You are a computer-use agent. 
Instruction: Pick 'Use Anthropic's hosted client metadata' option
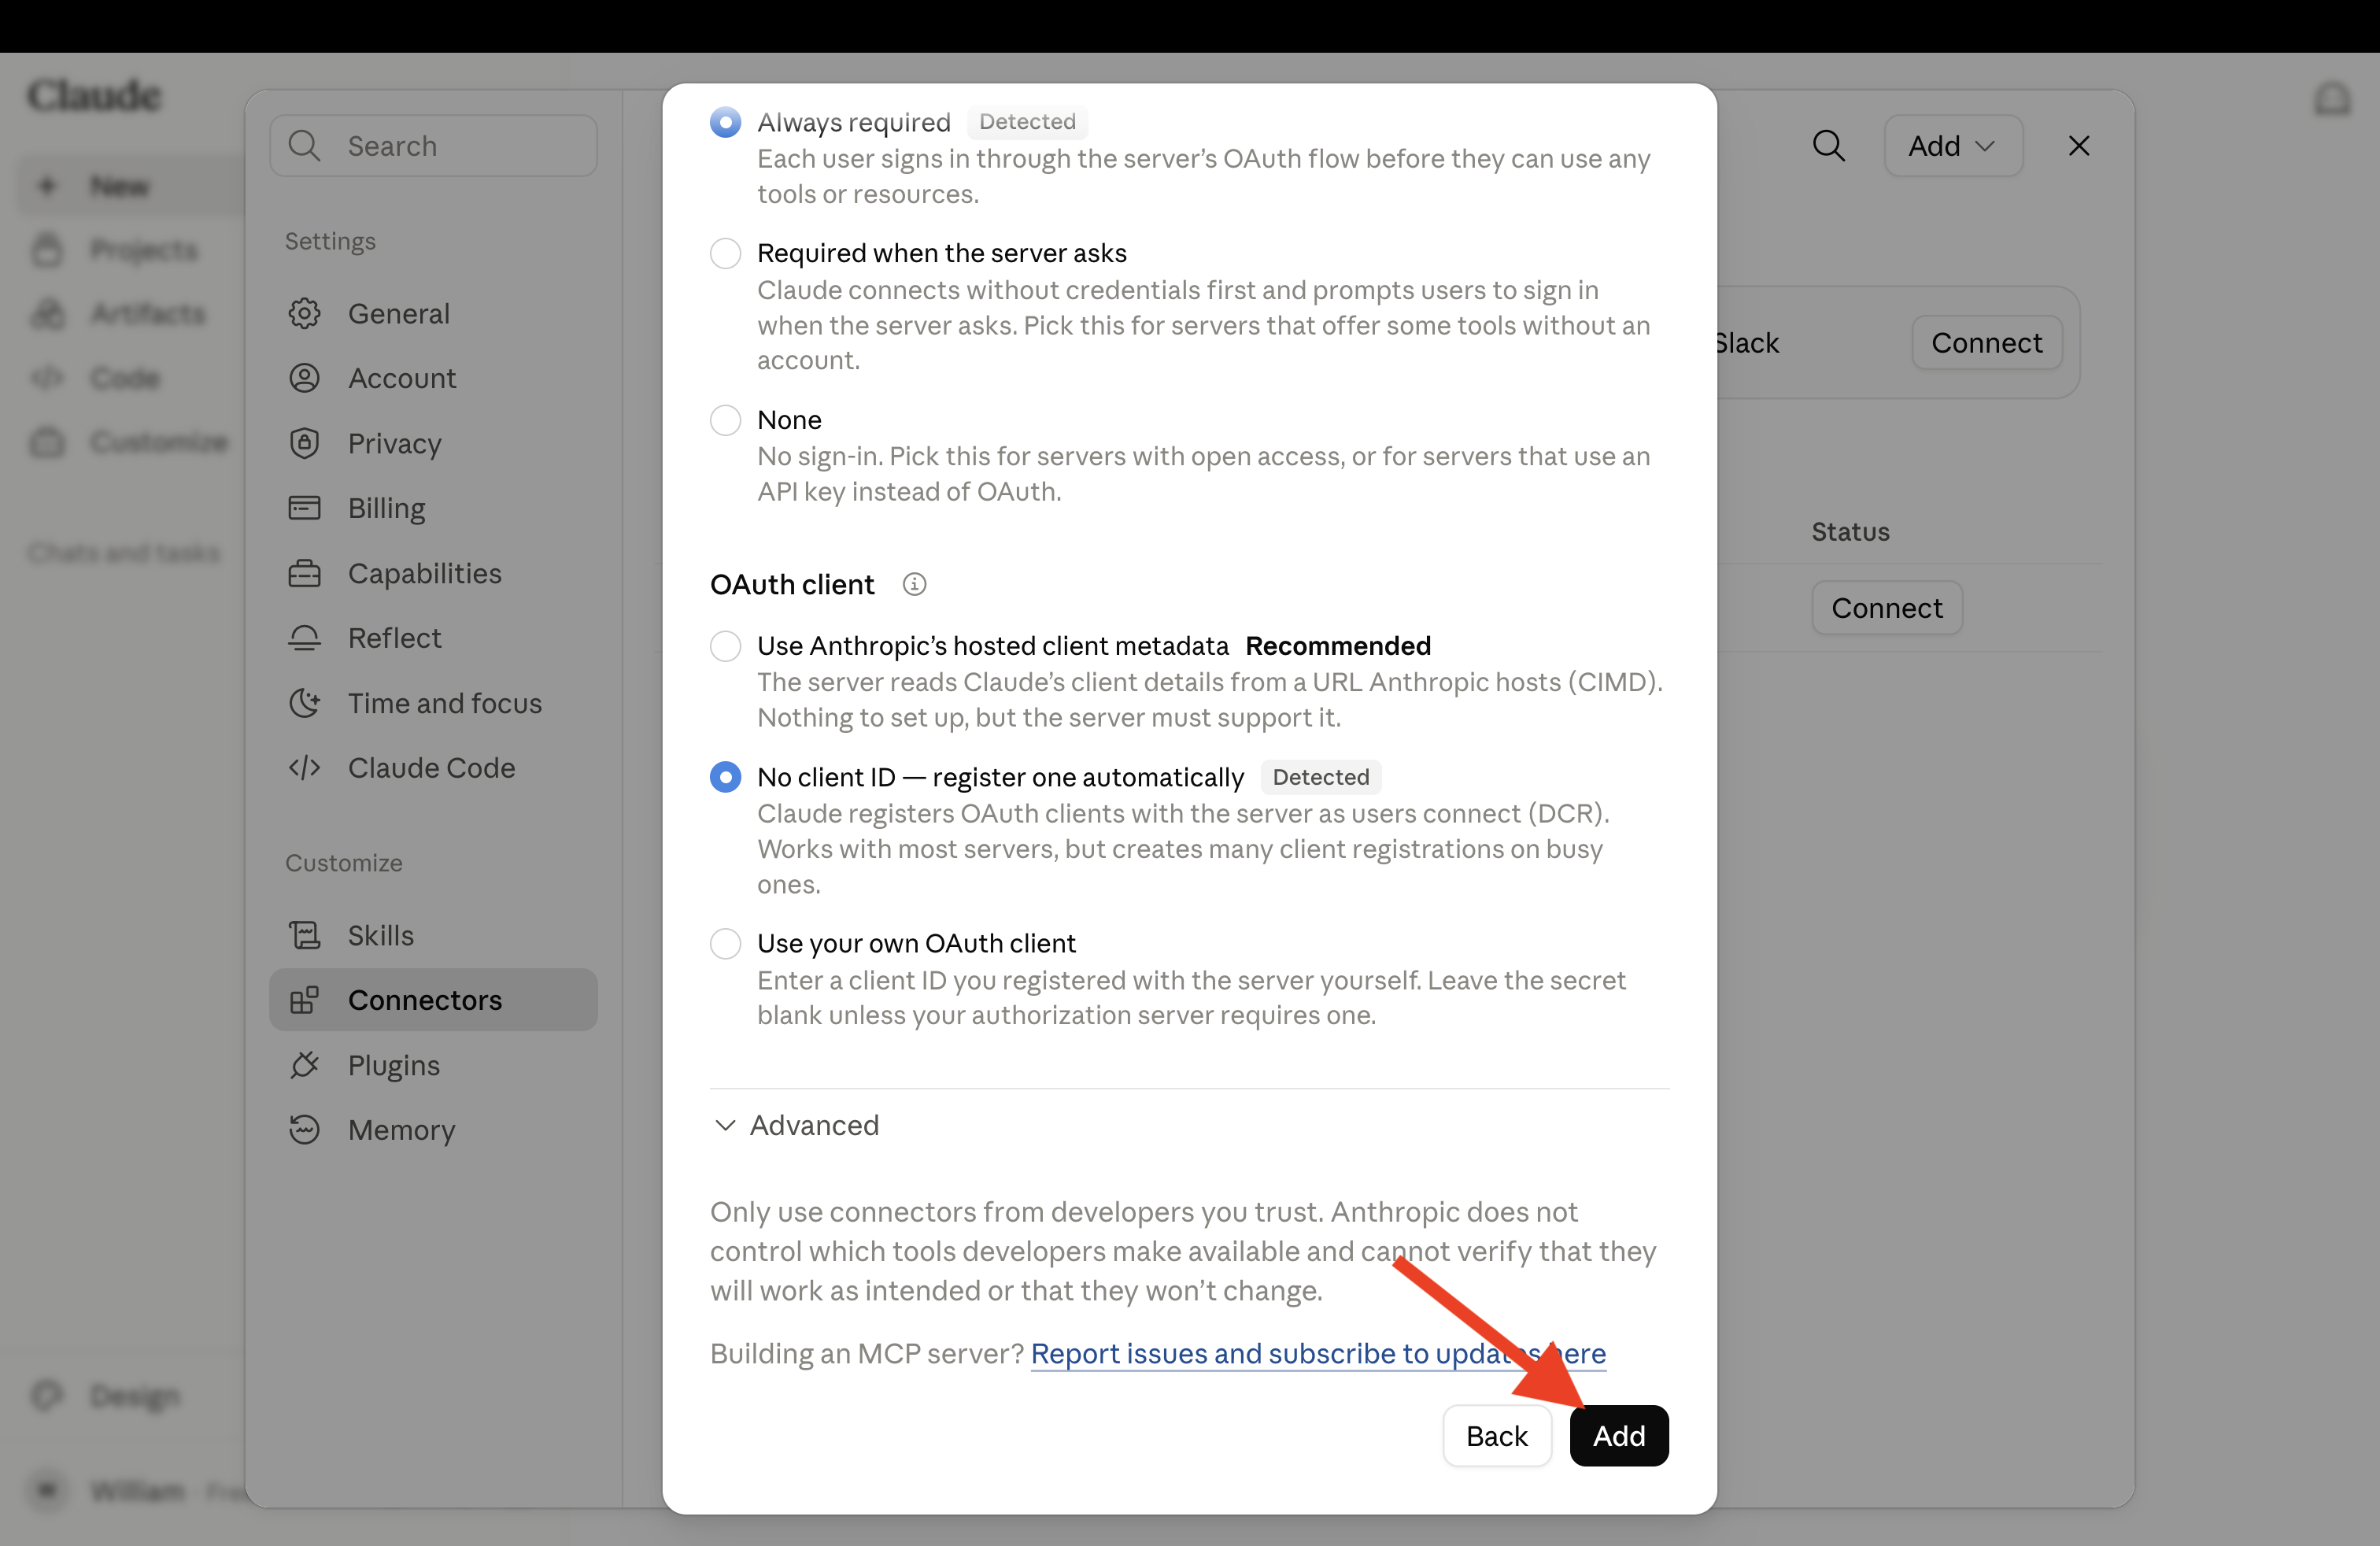click(x=725, y=646)
